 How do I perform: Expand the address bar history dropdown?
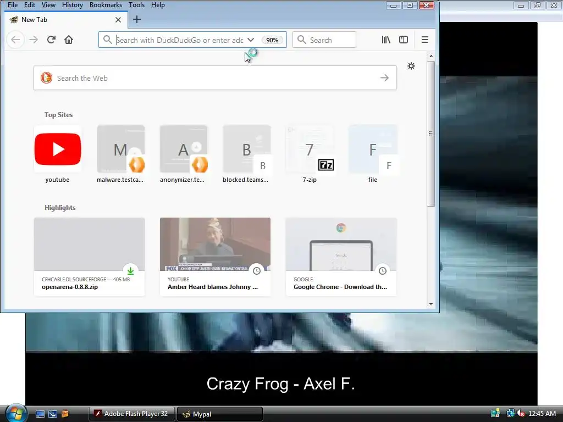click(251, 40)
